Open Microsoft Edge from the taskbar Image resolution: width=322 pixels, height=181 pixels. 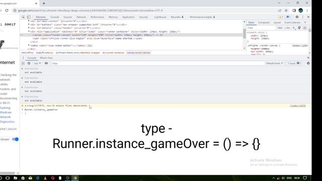[x=38, y=178]
